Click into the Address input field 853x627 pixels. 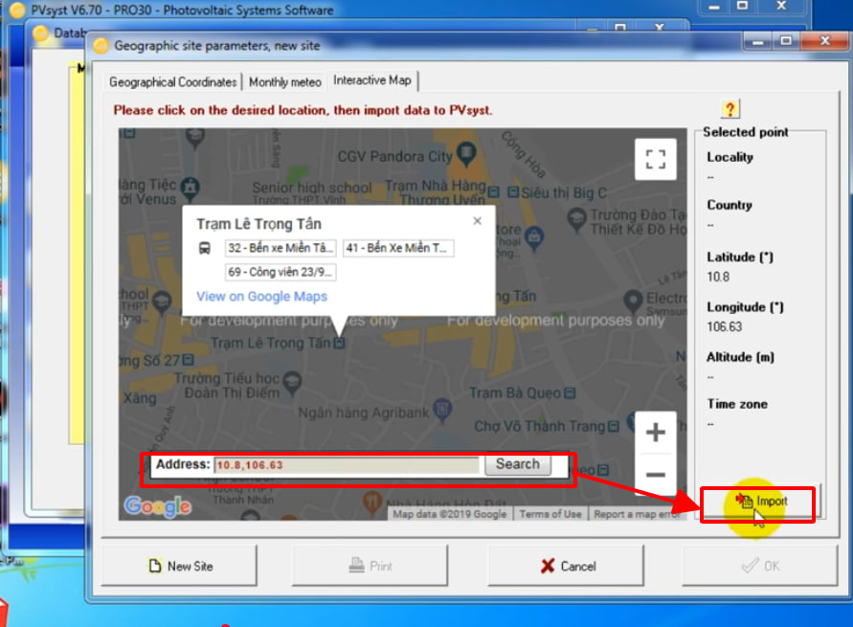(x=347, y=465)
